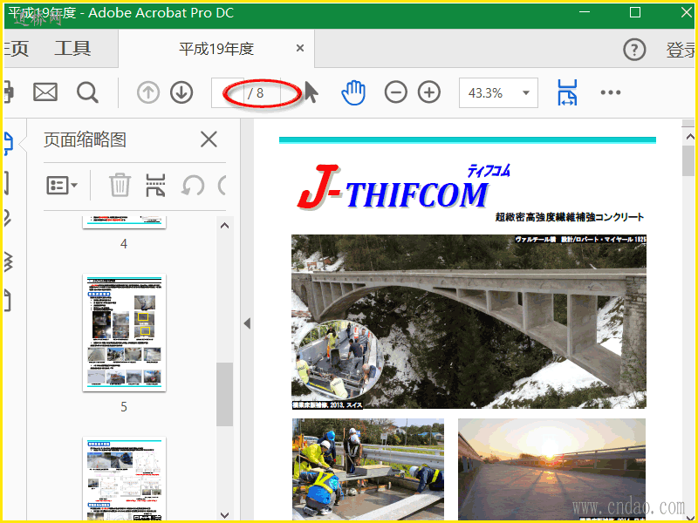Click document view scroll up arrow
Screen dimensions: 698x523
[689, 137]
